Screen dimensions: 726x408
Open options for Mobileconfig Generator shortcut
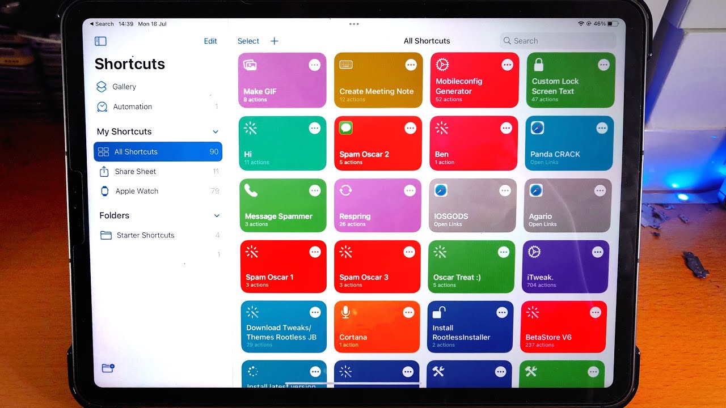[508, 65]
